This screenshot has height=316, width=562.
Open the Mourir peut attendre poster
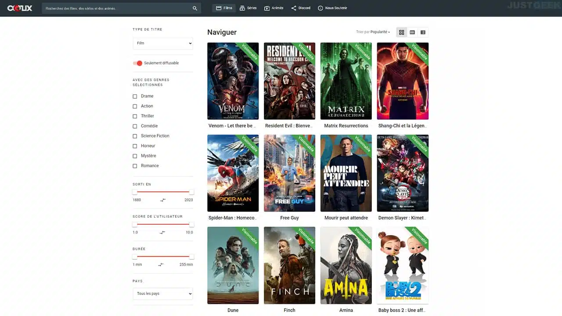coord(346,173)
